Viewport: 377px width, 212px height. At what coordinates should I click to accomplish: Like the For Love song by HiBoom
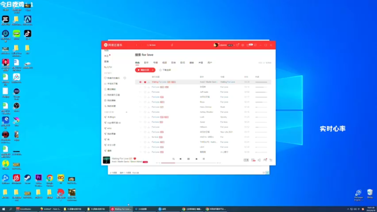coord(145,127)
